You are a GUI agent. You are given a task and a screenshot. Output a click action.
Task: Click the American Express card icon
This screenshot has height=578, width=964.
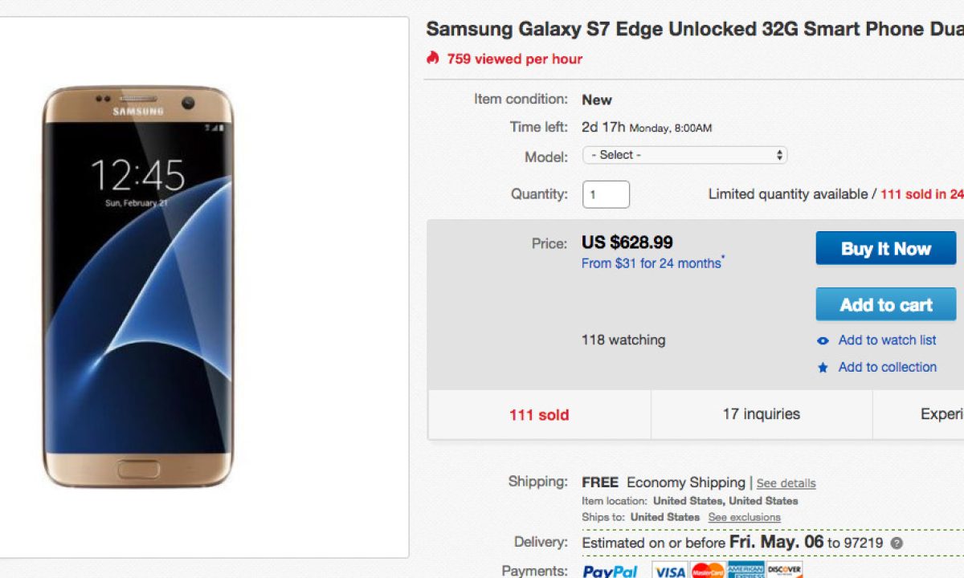[x=745, y=571]
